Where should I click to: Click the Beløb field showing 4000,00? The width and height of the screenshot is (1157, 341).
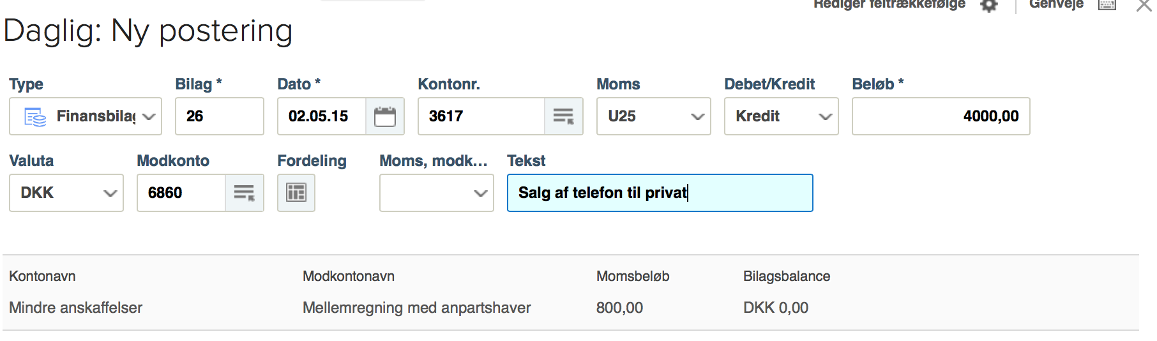941,116
